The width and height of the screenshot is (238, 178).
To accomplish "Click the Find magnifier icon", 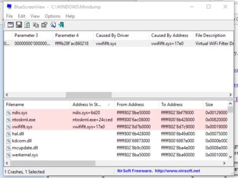I will [53, 25].
